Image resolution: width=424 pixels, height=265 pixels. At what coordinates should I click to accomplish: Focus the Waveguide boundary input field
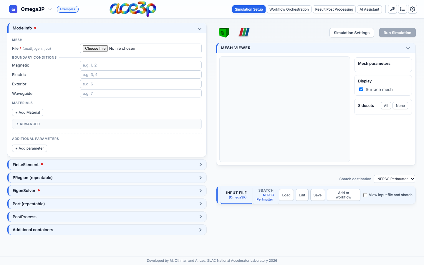pyautogui.click(x=141, y=93)
